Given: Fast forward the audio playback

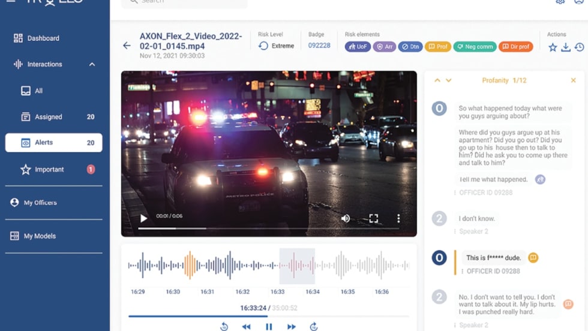Looking at the screenshot, I should click(x=292, y=326).
